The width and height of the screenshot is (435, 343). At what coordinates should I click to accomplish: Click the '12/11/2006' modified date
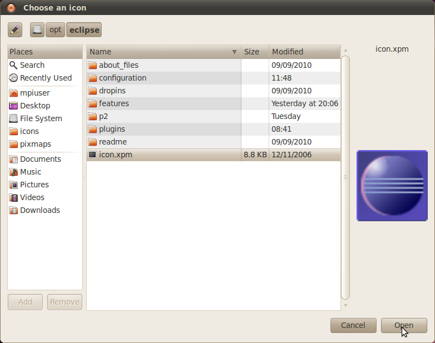click(x=291, y=155)
